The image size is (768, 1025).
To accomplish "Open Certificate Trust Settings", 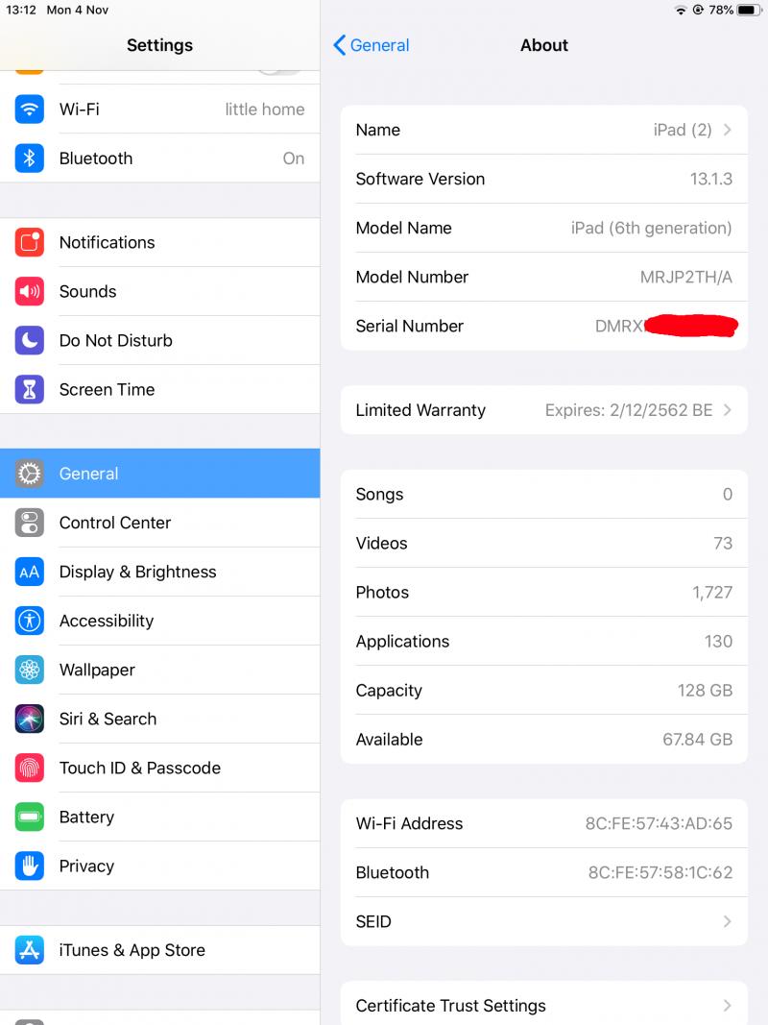I will 544,1006.
